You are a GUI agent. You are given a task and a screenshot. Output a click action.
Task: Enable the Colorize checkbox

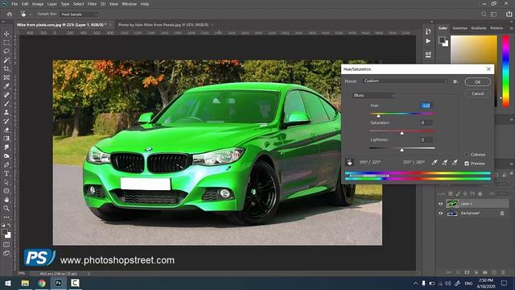(x=467, y=155)
